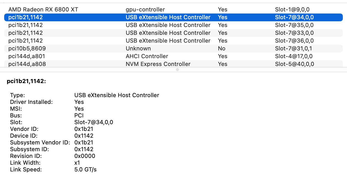Click the Revision ID value 0x0000
Viewport: 347px width, 187px height.
click(x=85, y=156)
